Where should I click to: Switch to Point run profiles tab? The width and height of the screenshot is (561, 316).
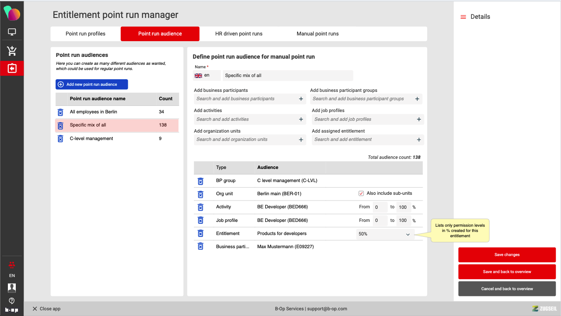[85, 34]
